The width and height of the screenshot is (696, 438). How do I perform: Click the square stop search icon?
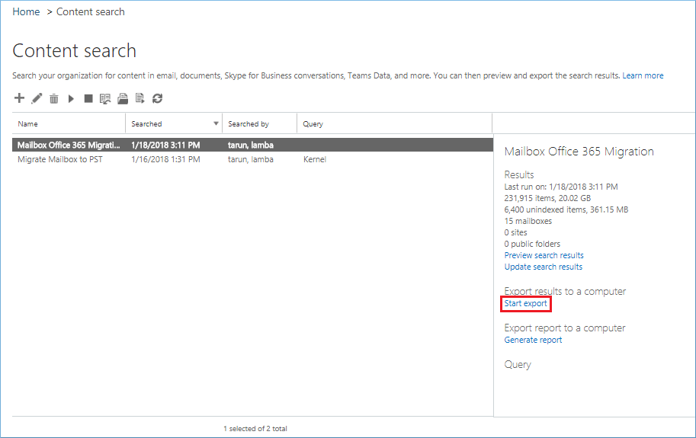point(88,98)
